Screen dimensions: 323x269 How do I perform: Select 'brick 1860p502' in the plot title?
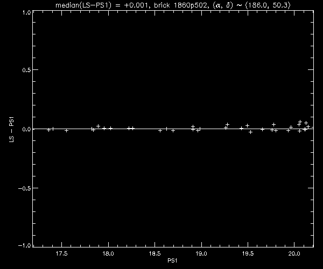tap(182, 5)
